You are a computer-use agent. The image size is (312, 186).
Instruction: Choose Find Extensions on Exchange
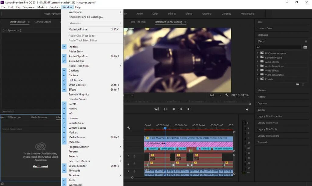pyautogui.click(x=92, y=17)
